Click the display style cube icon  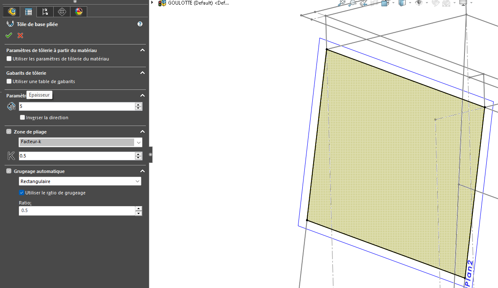(x=402, y=3)
